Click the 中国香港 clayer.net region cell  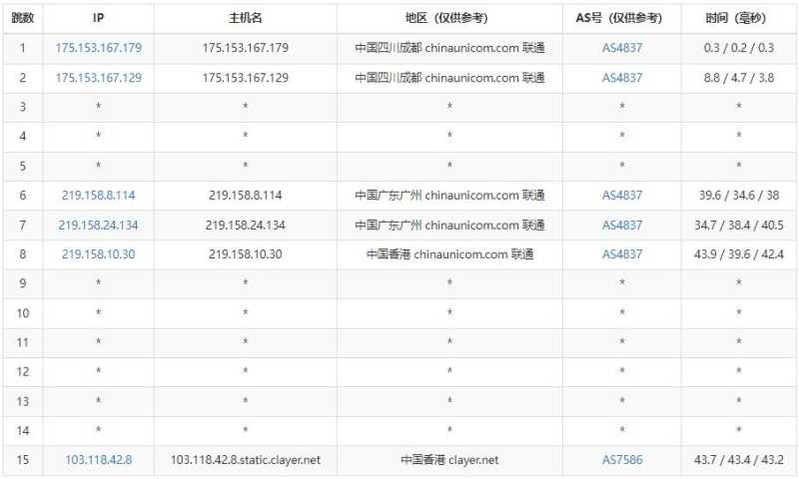[449, 460]
